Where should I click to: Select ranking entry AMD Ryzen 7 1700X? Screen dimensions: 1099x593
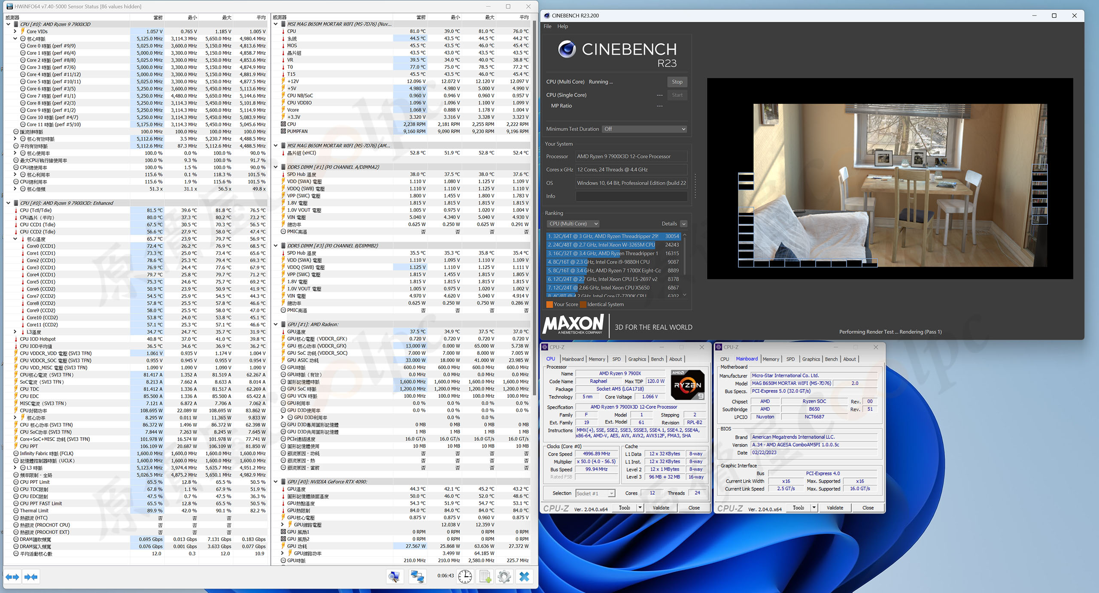(614, 270)
